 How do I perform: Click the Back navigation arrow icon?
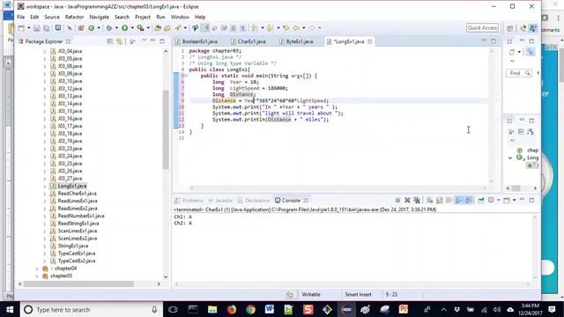click(x=296, y=28)
